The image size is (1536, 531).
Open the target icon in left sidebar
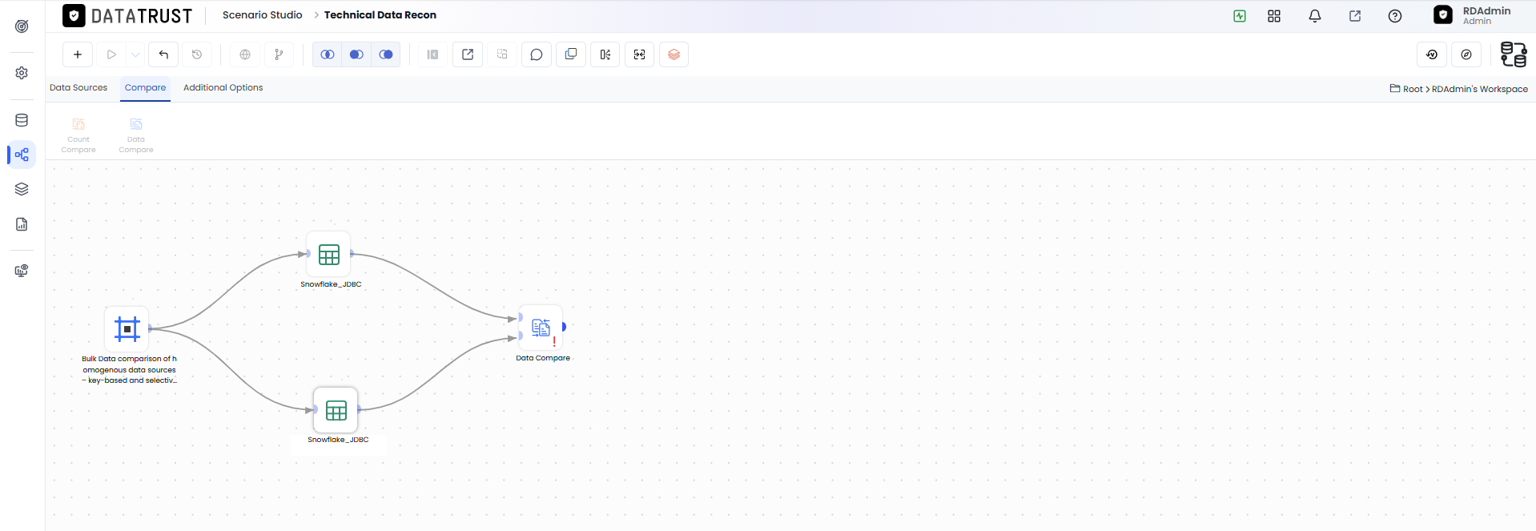pos(22,26)
